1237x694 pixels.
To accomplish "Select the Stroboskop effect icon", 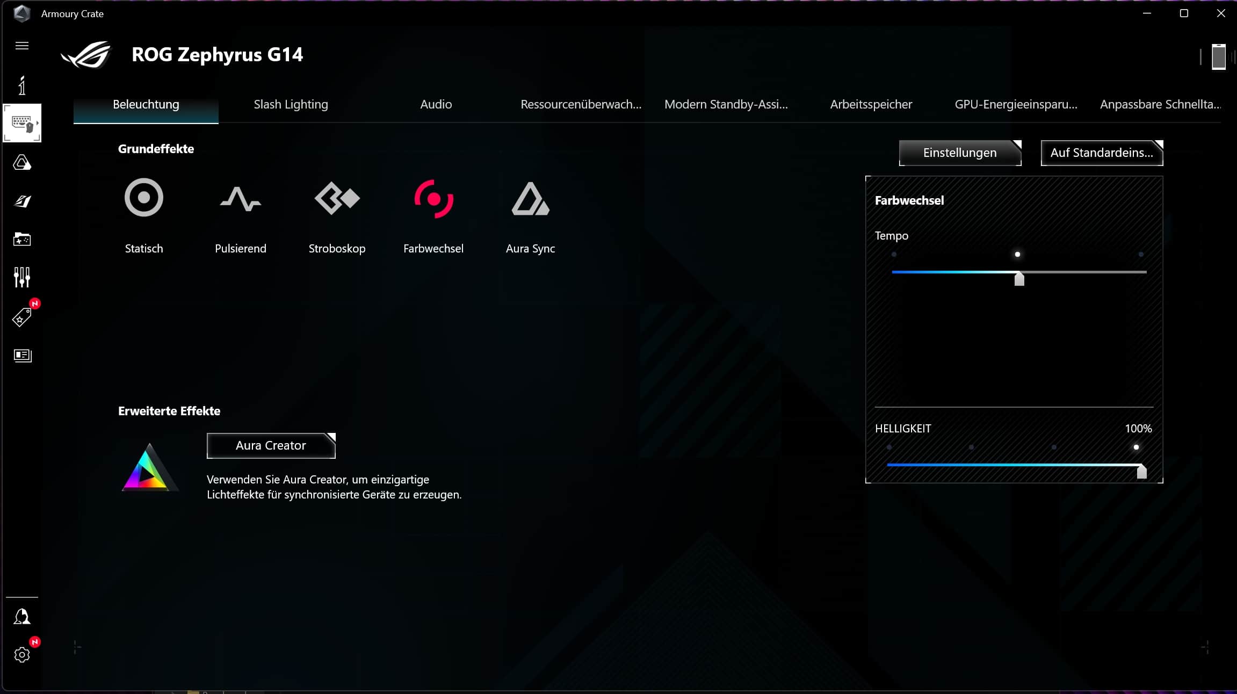I will (x=337, y=198).
